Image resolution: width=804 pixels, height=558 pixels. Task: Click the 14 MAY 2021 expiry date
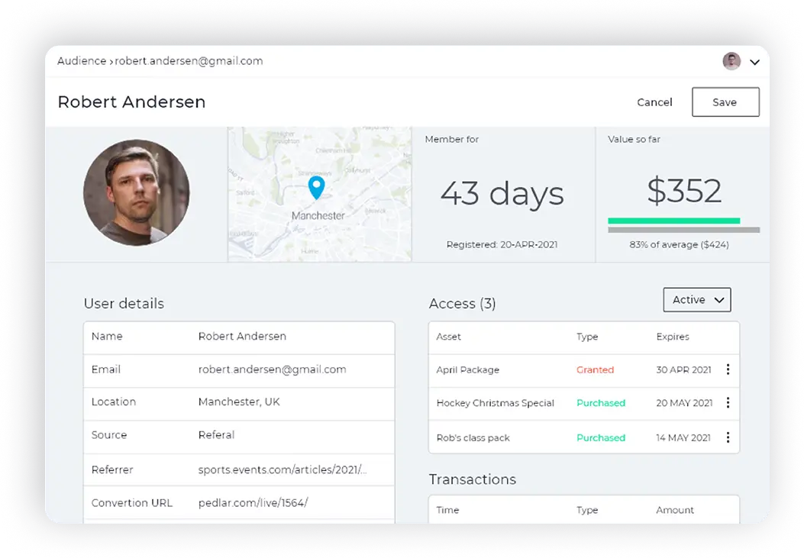pos(683,438)
